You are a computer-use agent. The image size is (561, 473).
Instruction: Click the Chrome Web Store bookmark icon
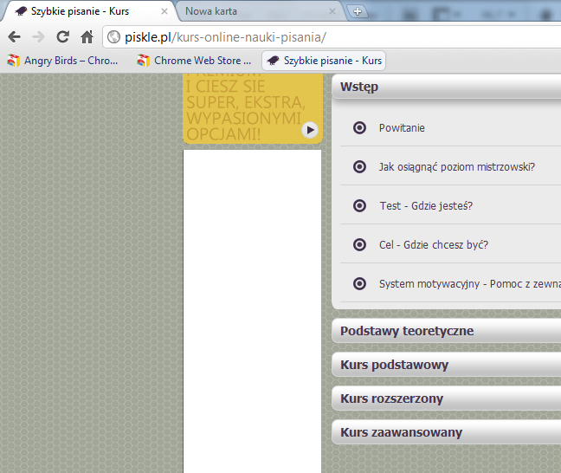[143, 61]
